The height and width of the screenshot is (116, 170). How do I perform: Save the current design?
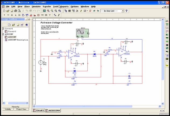pyautogui.click(x=12, y=11)
